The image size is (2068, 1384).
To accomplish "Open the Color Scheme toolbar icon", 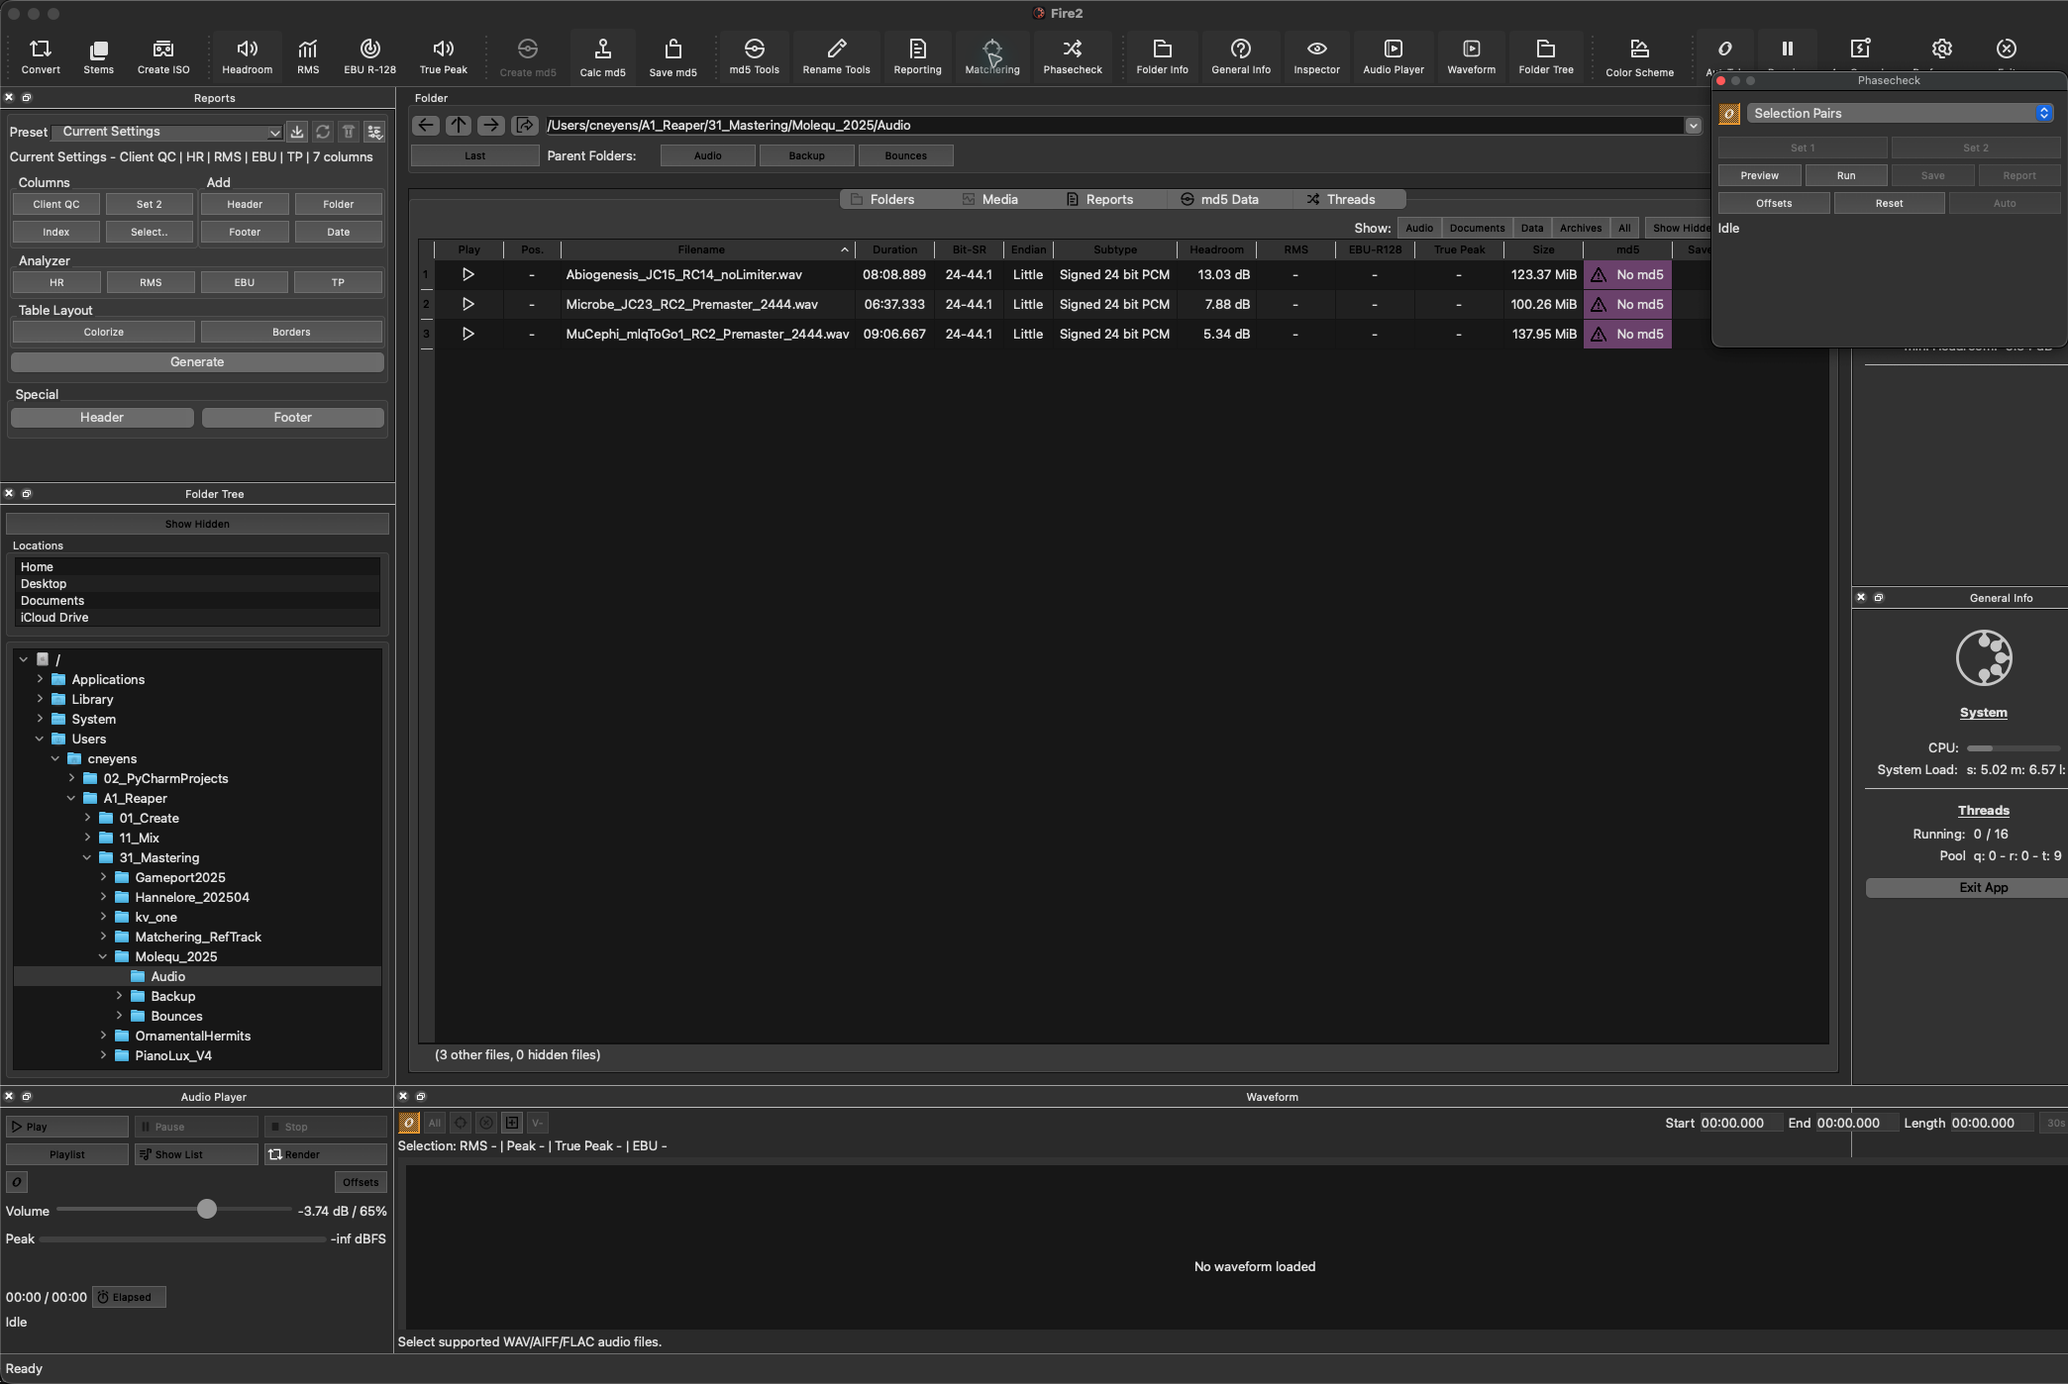I will (x=1639, y=57).
